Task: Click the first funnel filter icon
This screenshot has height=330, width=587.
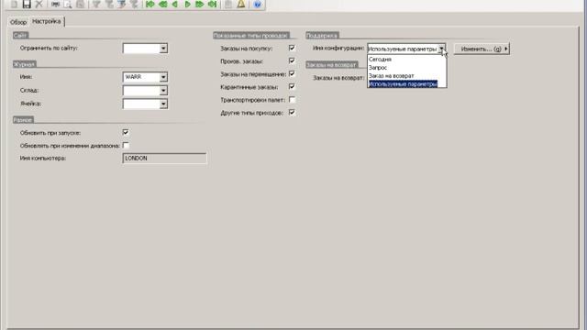Action: 96,4
